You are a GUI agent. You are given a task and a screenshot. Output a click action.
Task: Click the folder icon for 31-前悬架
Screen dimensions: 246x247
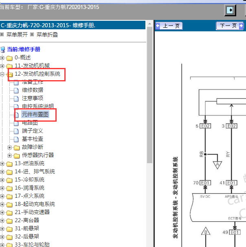(9, 229)
